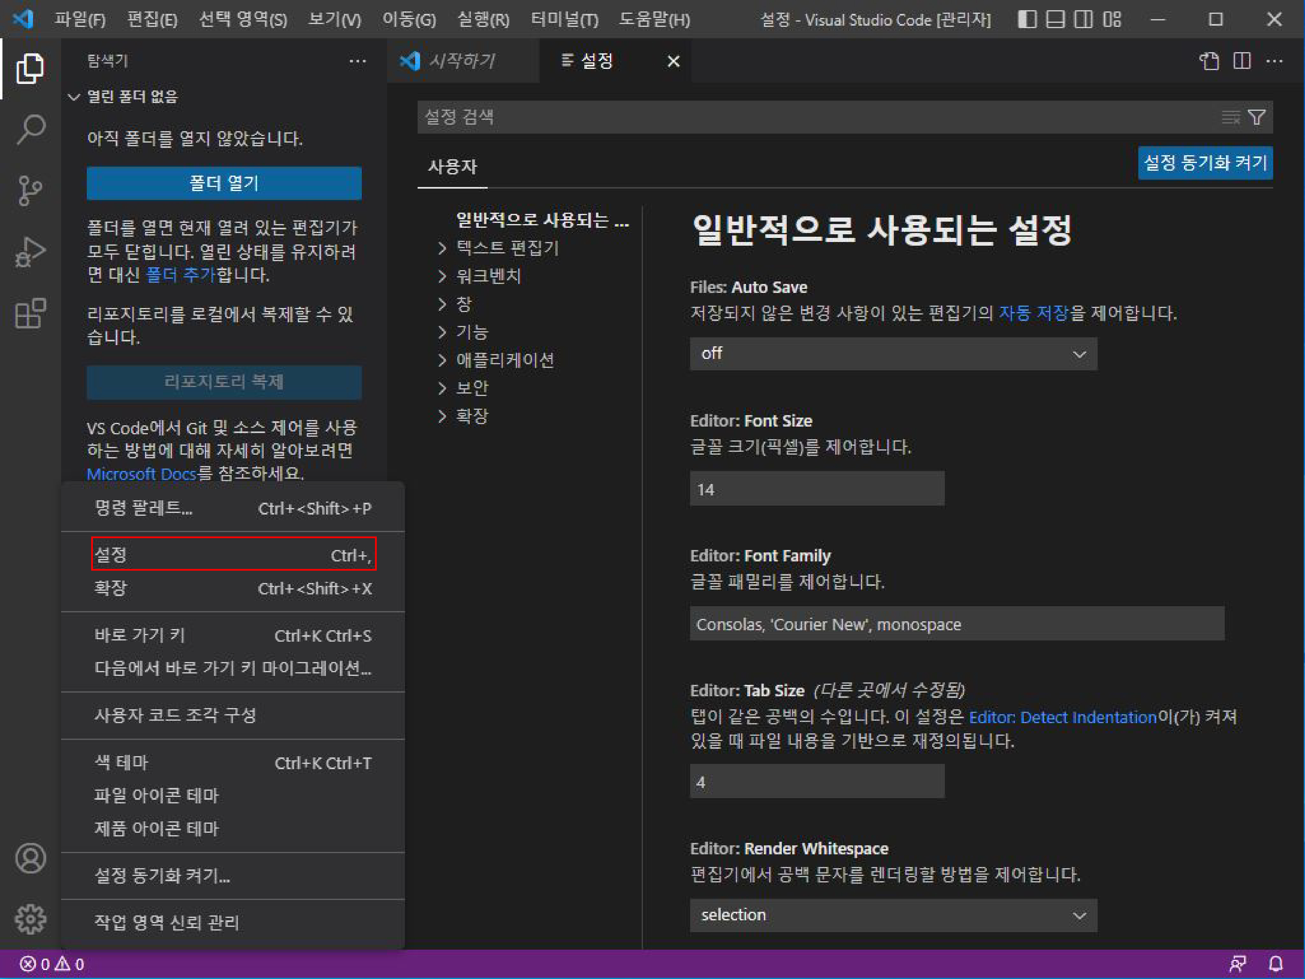Viewport: 1305px width, 979px height.
Task: Open Explorer panel more actions ellipsis
Action: coord(357,61)
